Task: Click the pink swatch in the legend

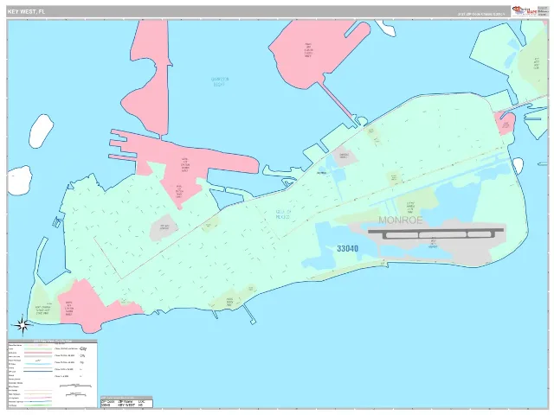Action: point(38,353)
